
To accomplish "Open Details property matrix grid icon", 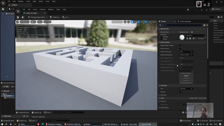I will [204, 25].
